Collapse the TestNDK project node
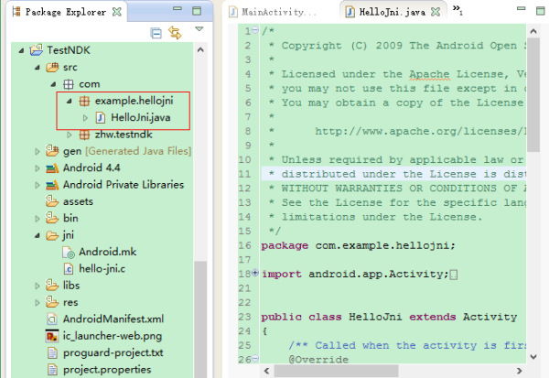Viewport: 549px width, 378px height. (21, 51)
